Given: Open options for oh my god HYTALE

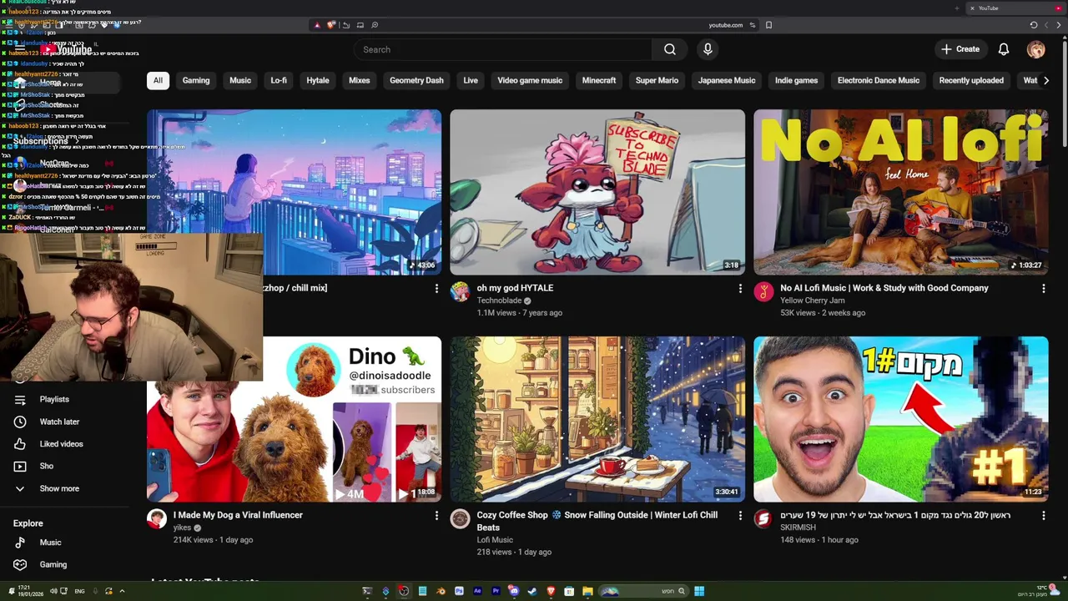Looking at the screenshot, I should (x=740, y=288).
